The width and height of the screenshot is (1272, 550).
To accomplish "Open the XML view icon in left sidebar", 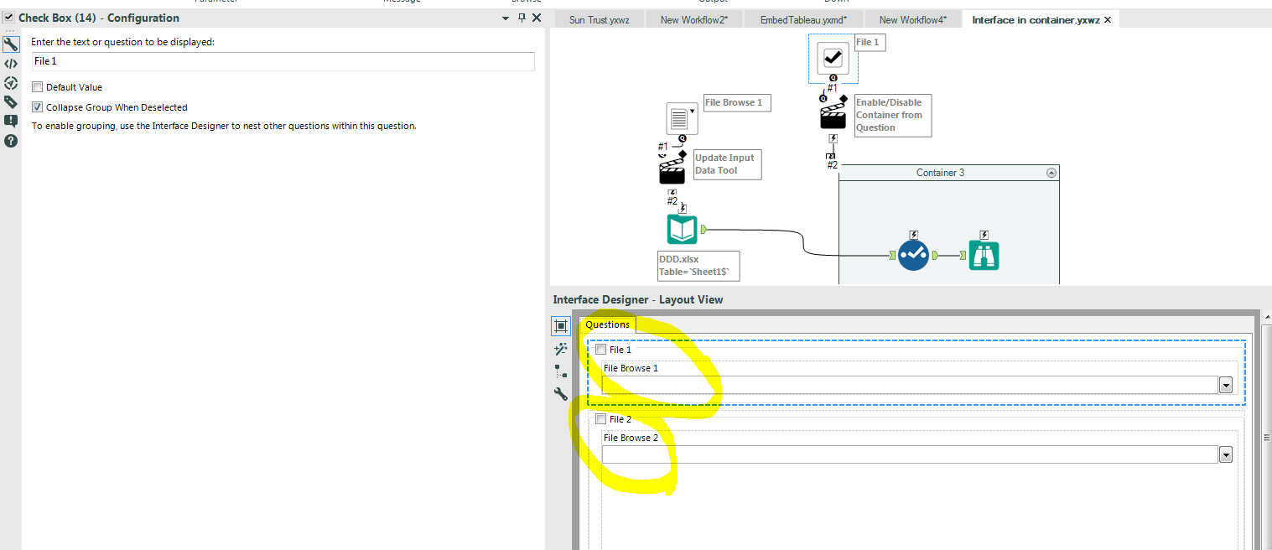I will pos(11,64).
